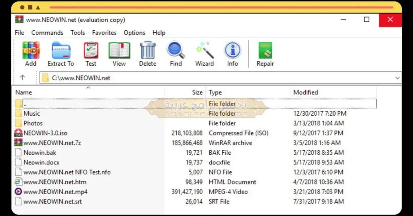Click the date 7/31/2017 9:18 AM

[x=319, y=201]
